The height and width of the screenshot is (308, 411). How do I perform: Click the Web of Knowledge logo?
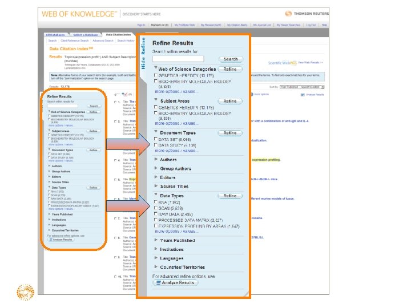point(79,14)
